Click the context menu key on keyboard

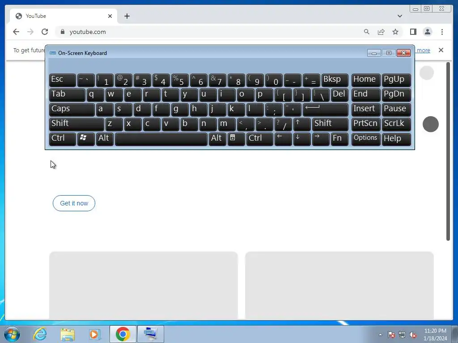[x=236, y=139]
